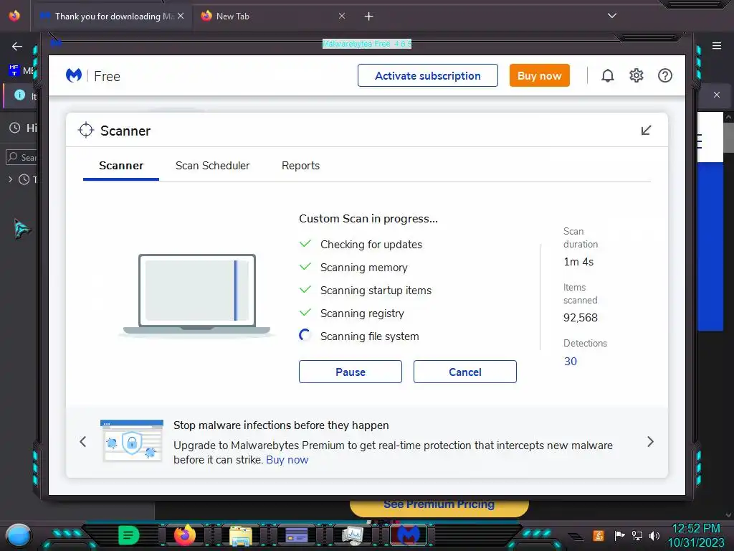The image size is (734, 551).
Task: Click the 'Scanning file system' spinner
Action: 305,336
